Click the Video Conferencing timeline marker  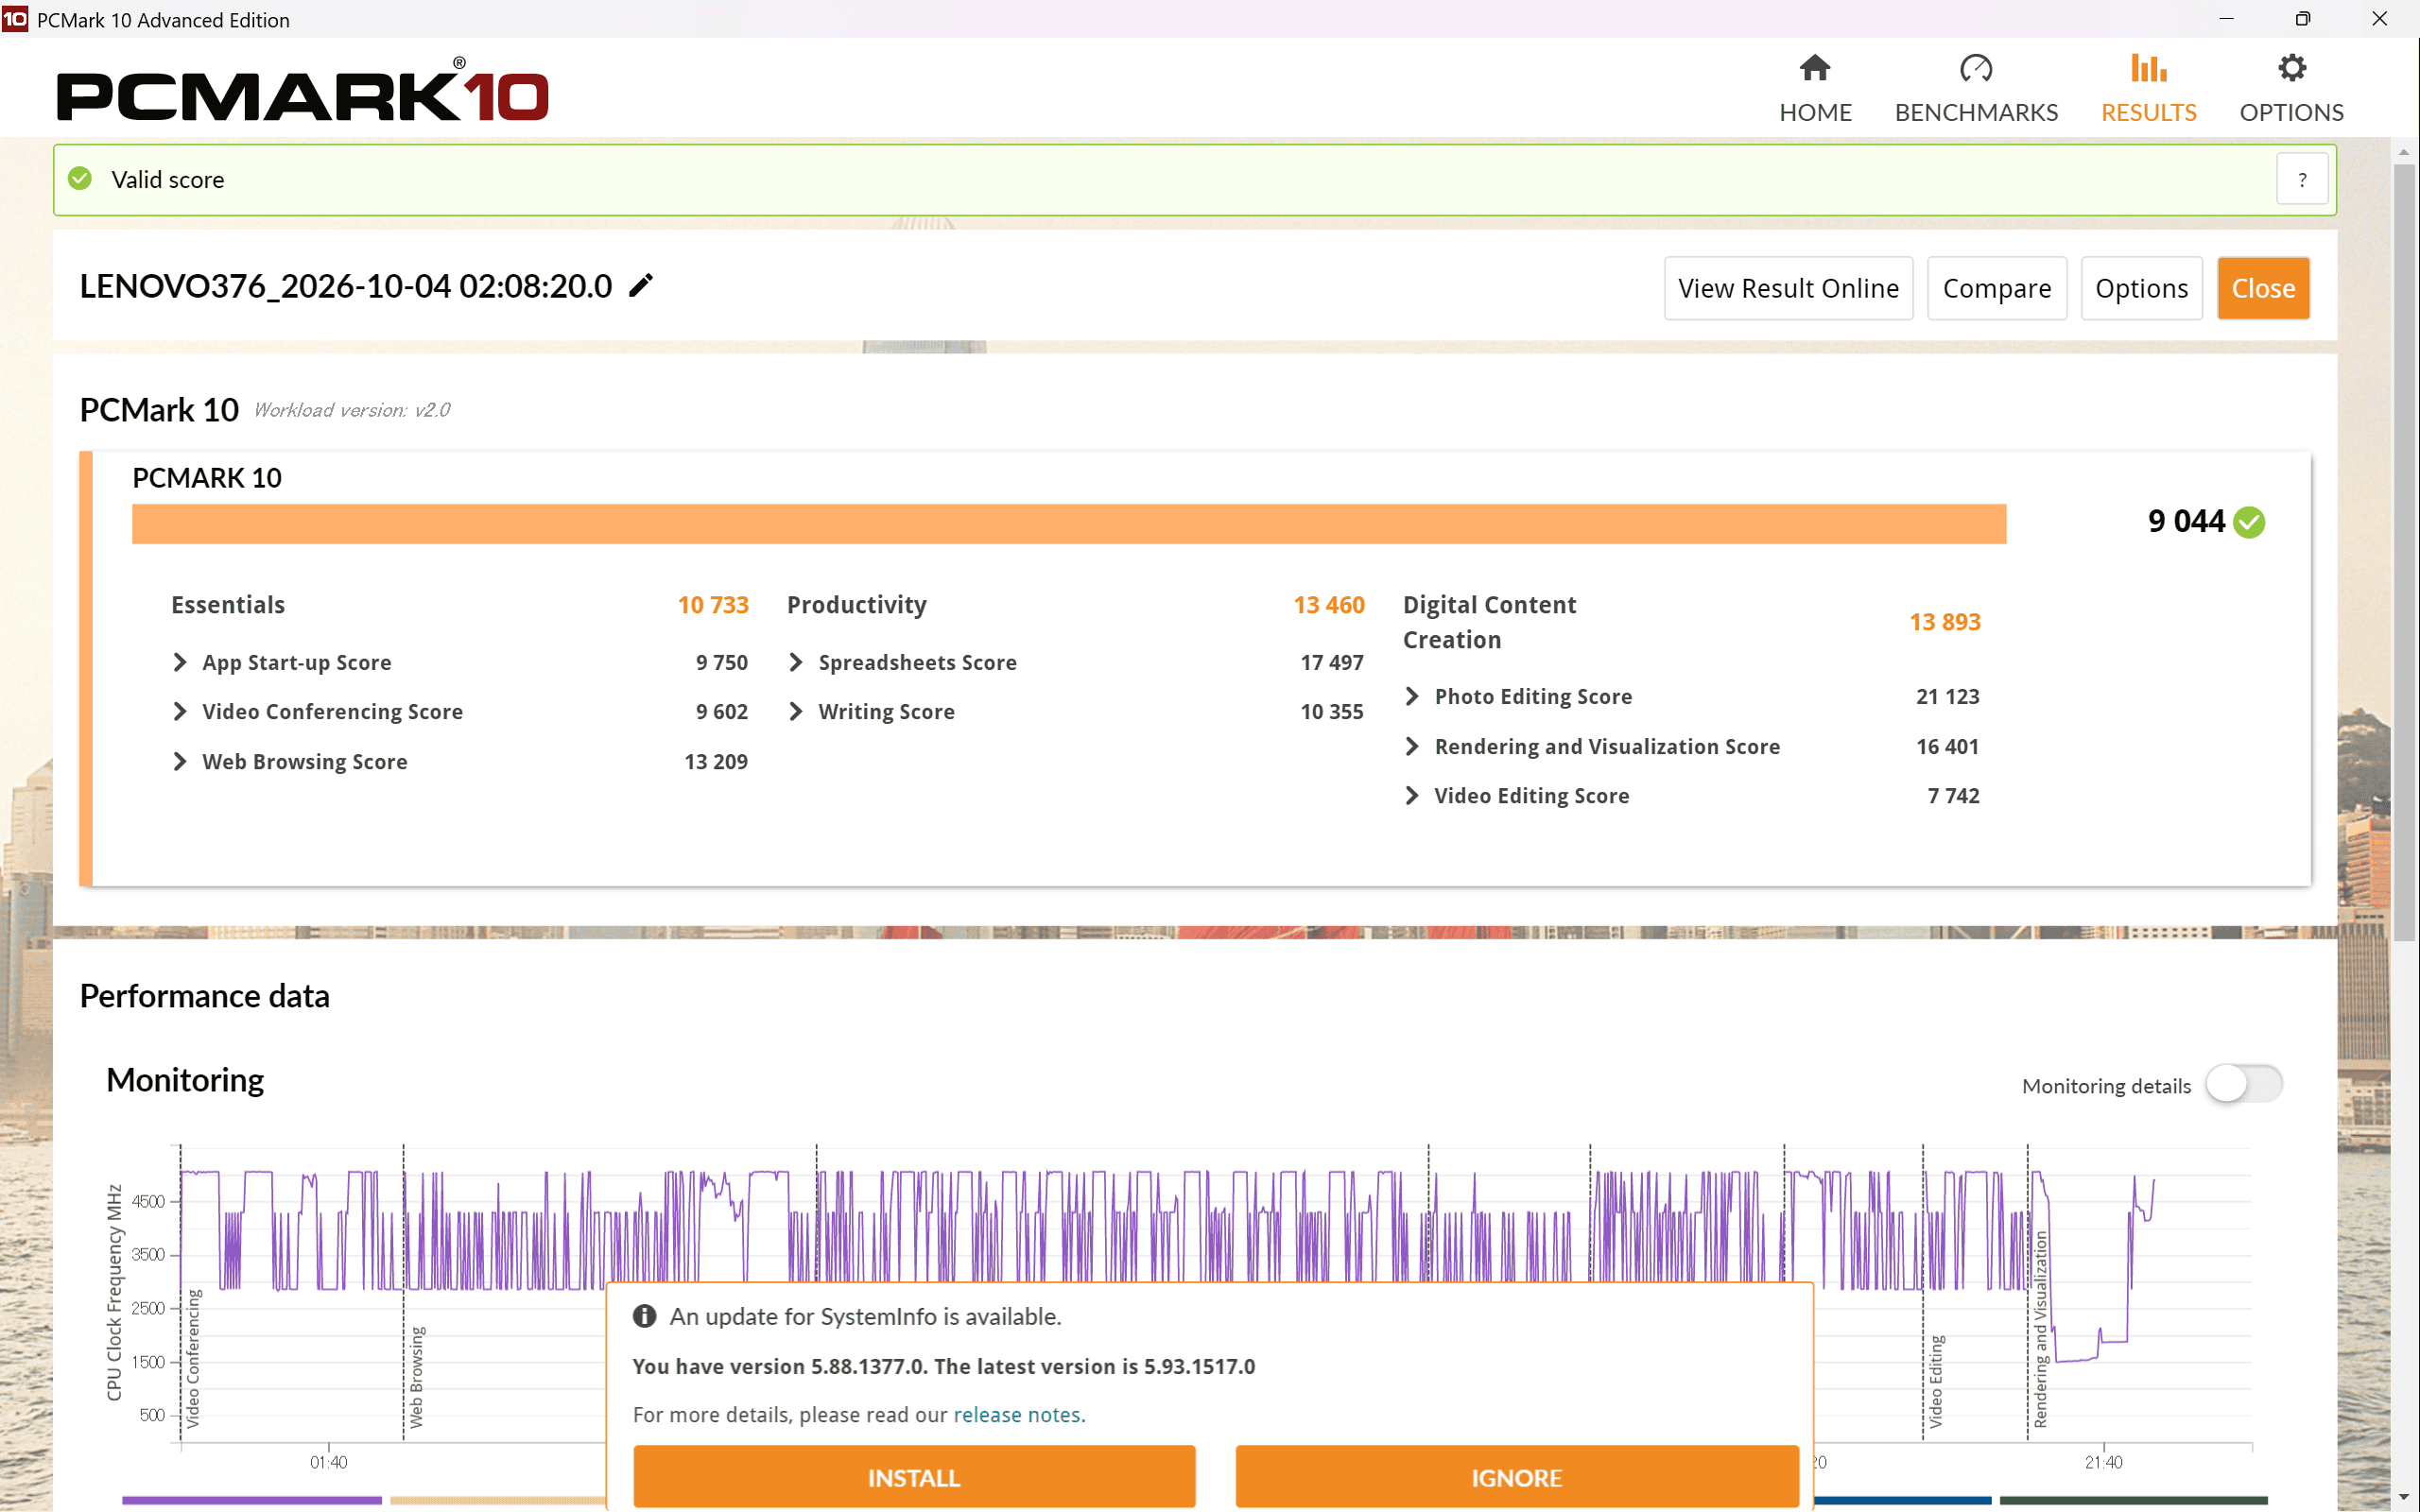193,1358
